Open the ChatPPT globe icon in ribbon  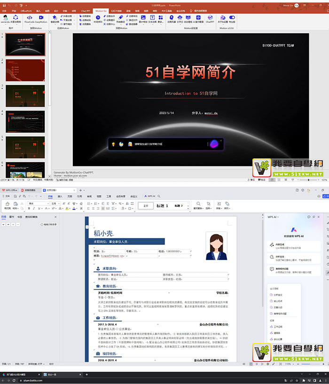click(x=210, y=17)
